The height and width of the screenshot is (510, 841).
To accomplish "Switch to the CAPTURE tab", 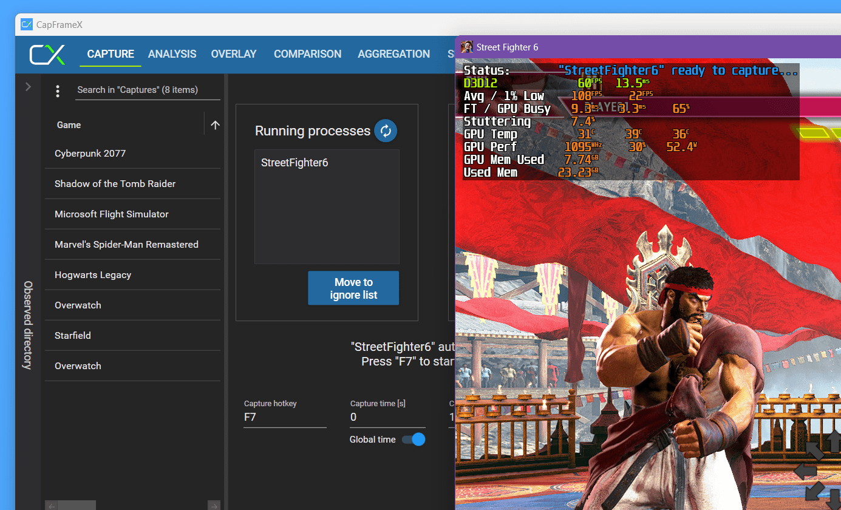I will click(111, 54).
